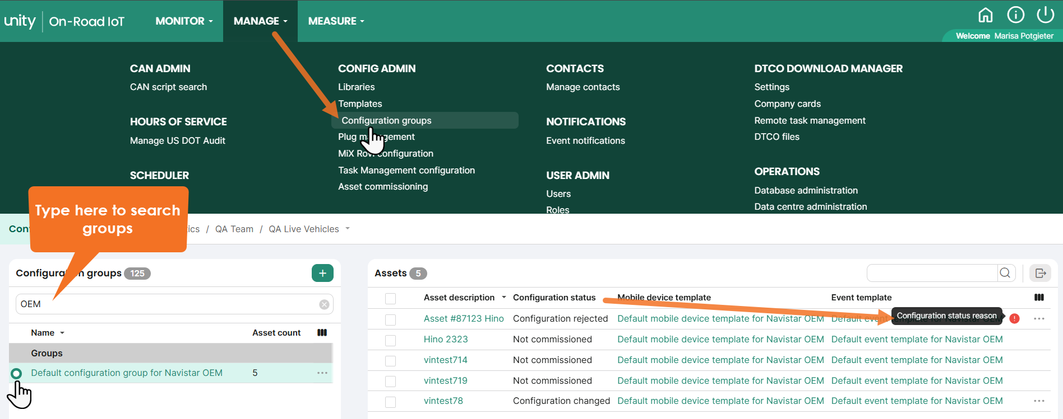Check the vintest719 row checkbox
This screenshot has height=419, width=1063.
[391, 382]
